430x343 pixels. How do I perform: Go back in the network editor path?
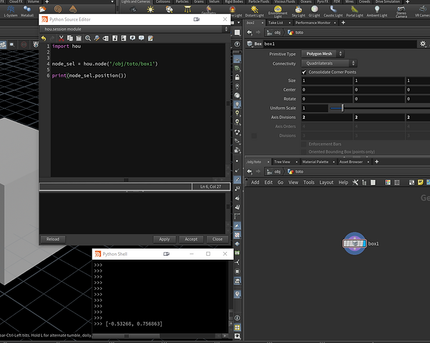coord(249,172)
